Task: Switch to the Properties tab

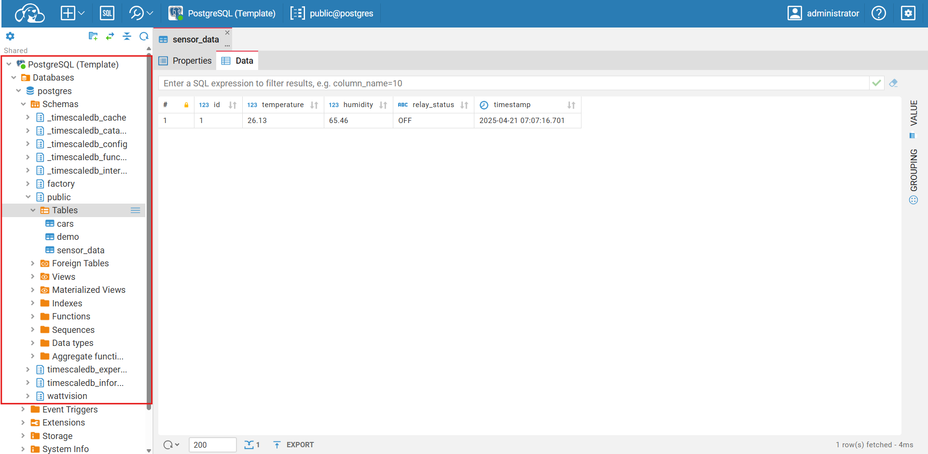Action: pyautogui.click(x=185, y=61)
